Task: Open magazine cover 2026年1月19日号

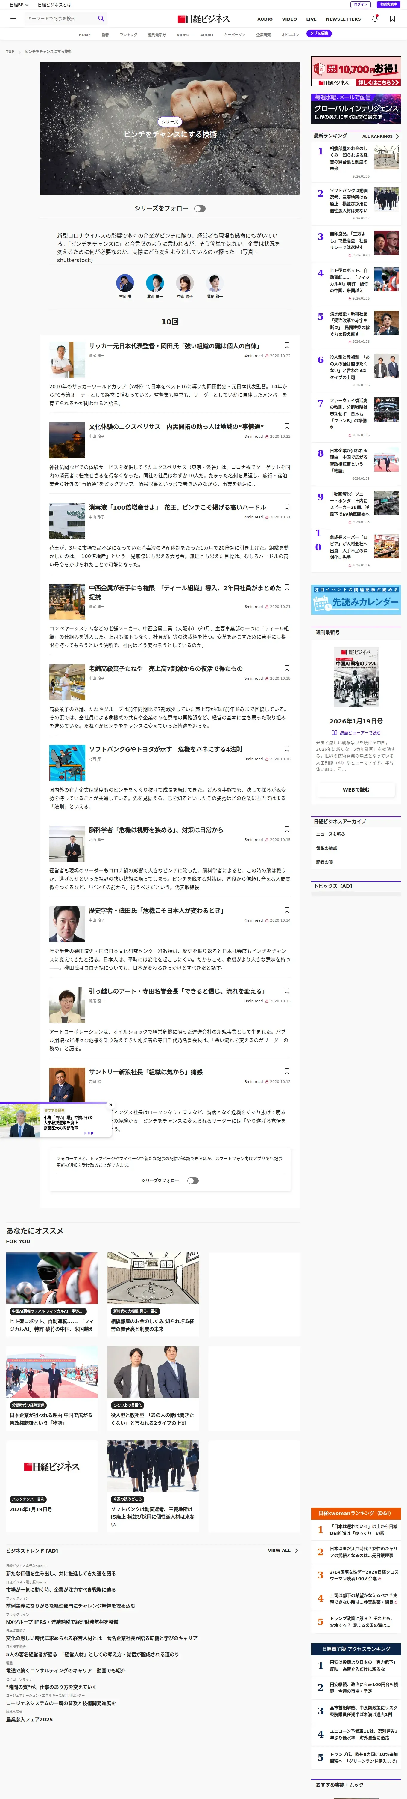Action: [356, 677]
